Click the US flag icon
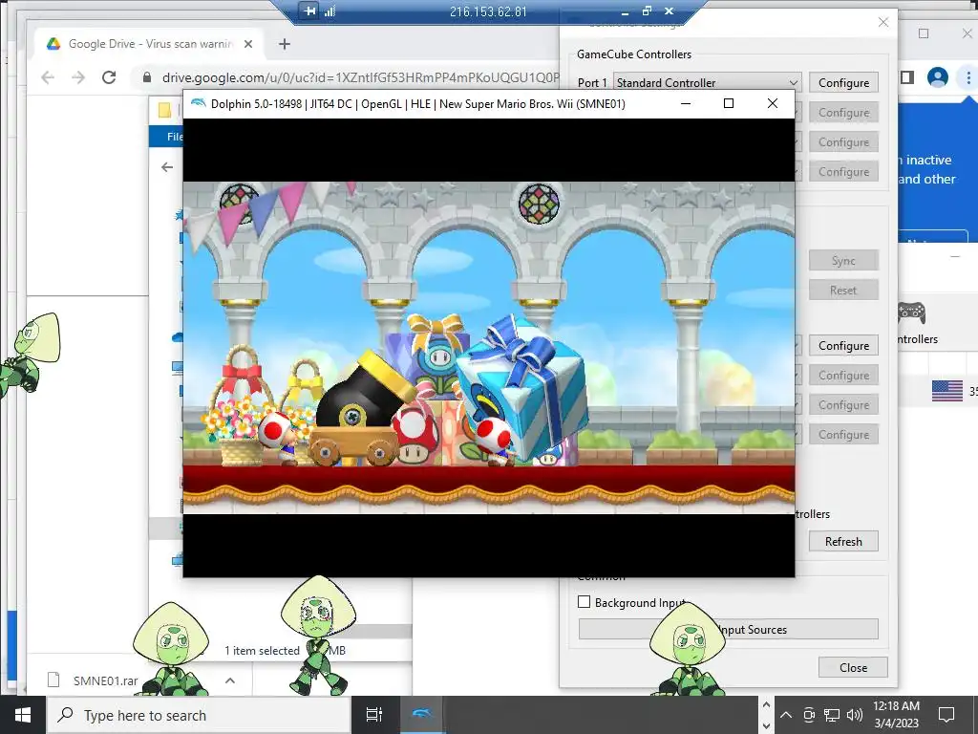978x734 pixels. (946, 391)
